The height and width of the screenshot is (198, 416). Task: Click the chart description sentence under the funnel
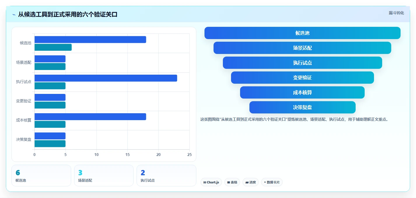tap(294, 119)
